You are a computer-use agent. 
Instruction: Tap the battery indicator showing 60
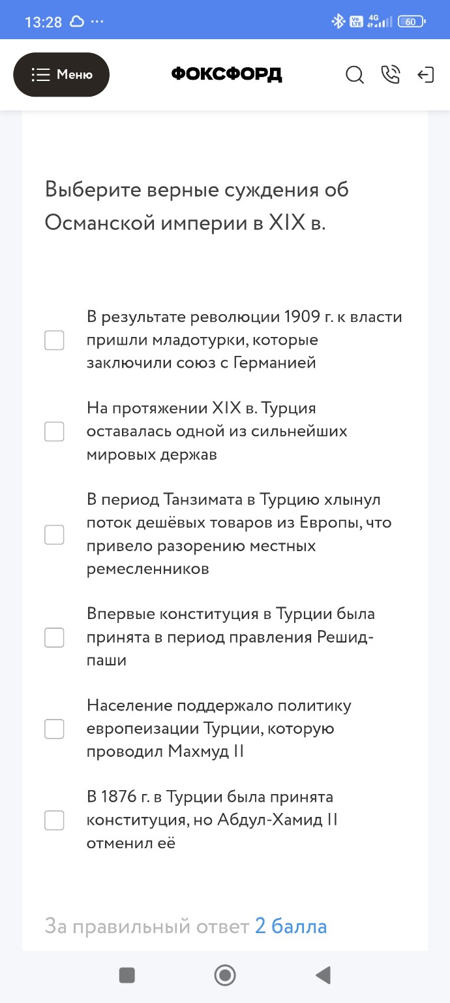(411, 20)
